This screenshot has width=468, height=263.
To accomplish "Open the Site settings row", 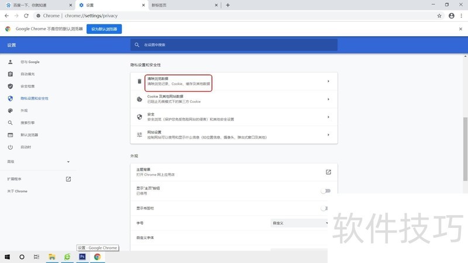I will point(233,135).
